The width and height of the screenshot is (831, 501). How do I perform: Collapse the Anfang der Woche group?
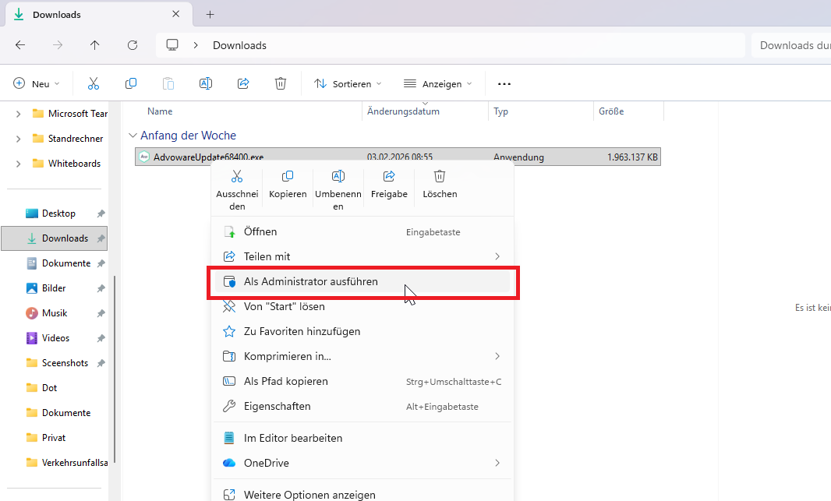click(133, 136)
